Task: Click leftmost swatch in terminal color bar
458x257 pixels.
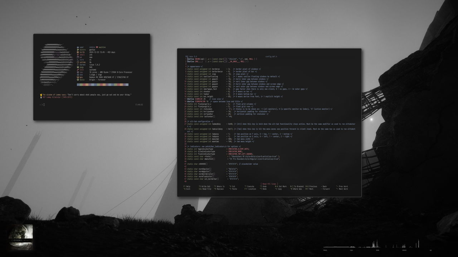Action: 78,85
